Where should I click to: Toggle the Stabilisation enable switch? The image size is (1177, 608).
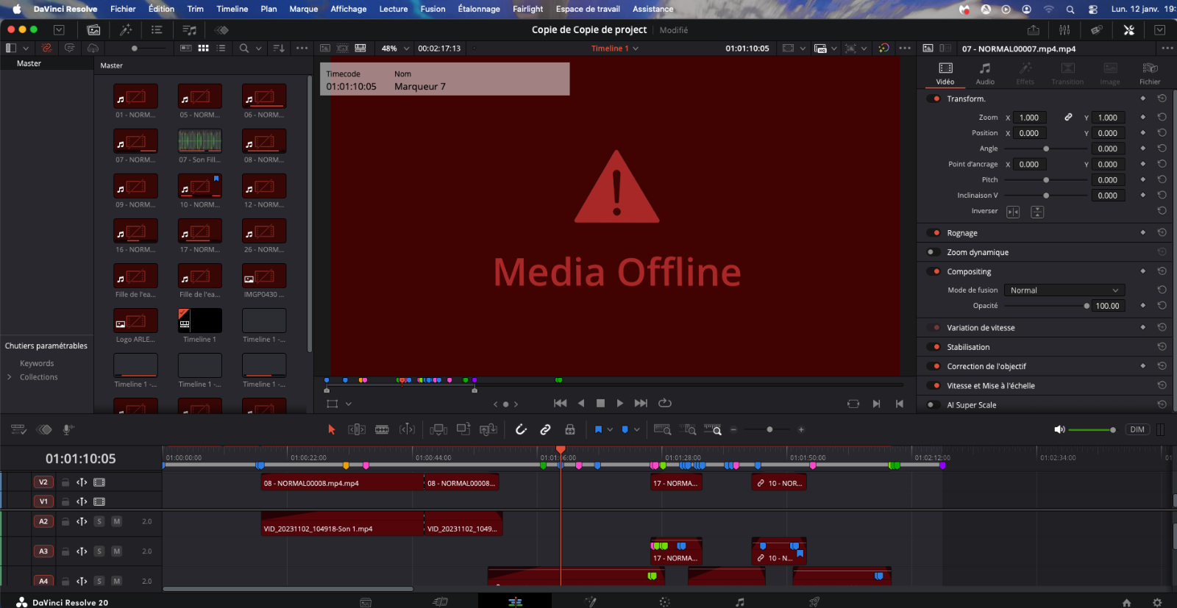935,347
